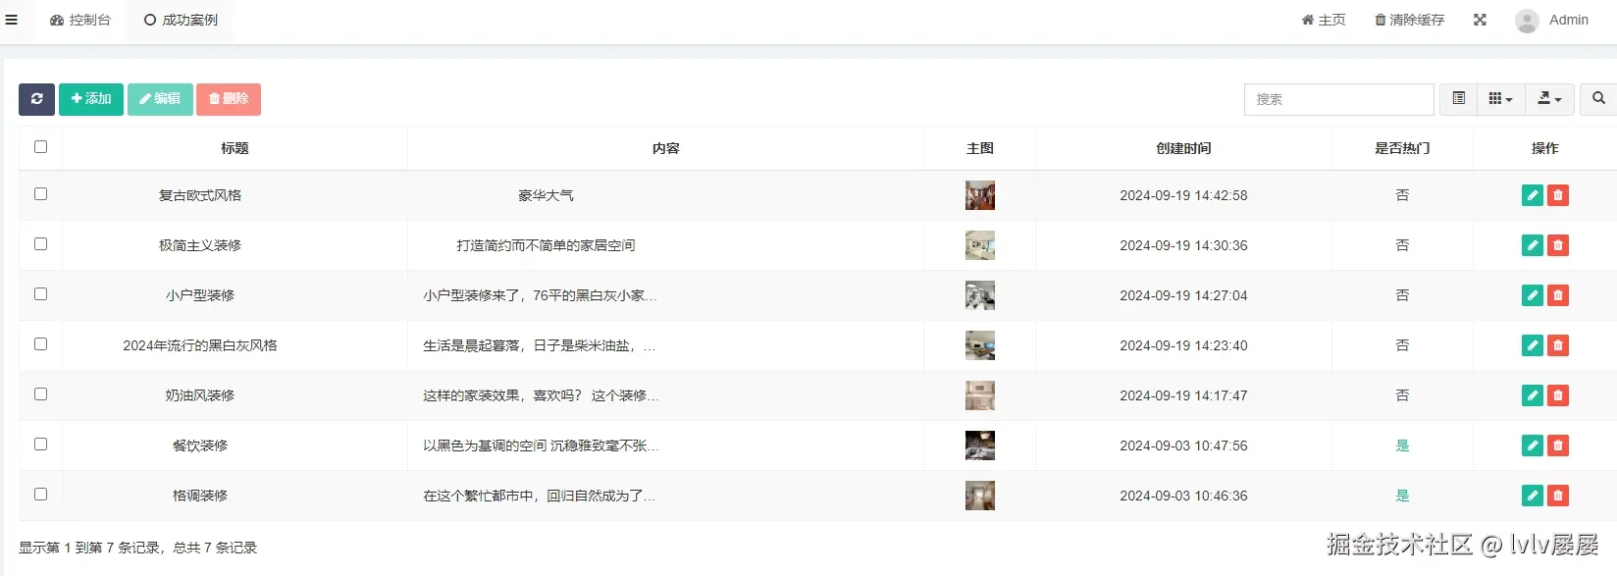The width and height of the screenshot is (1617, 576).
Task: Toggle the table card view icon
Action: pyautogui.click(x=1459, y=99)
